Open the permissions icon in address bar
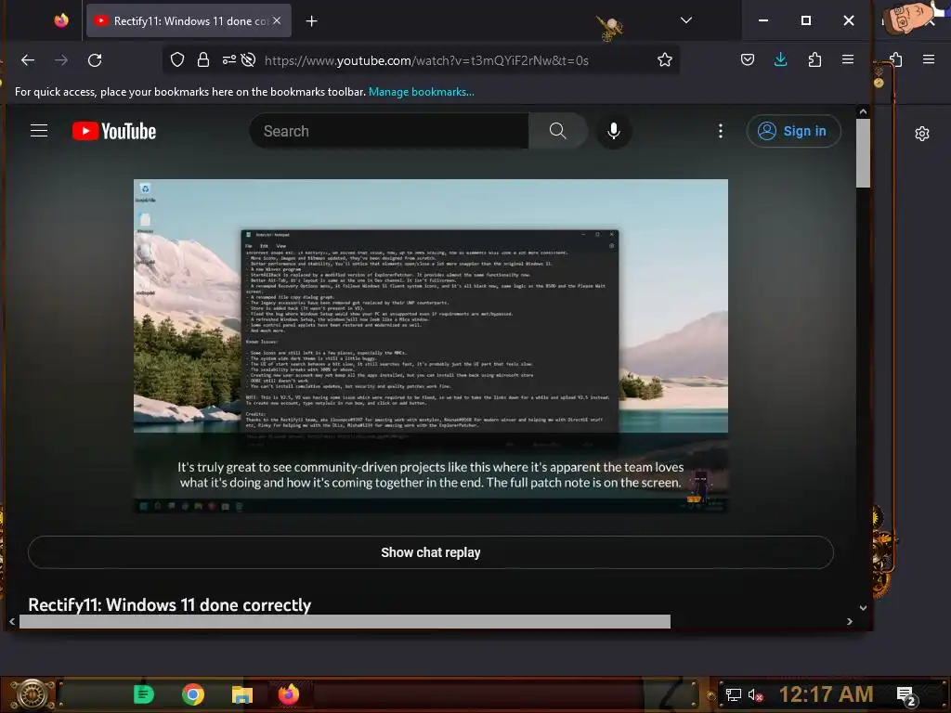 click(x=228, y=60)
